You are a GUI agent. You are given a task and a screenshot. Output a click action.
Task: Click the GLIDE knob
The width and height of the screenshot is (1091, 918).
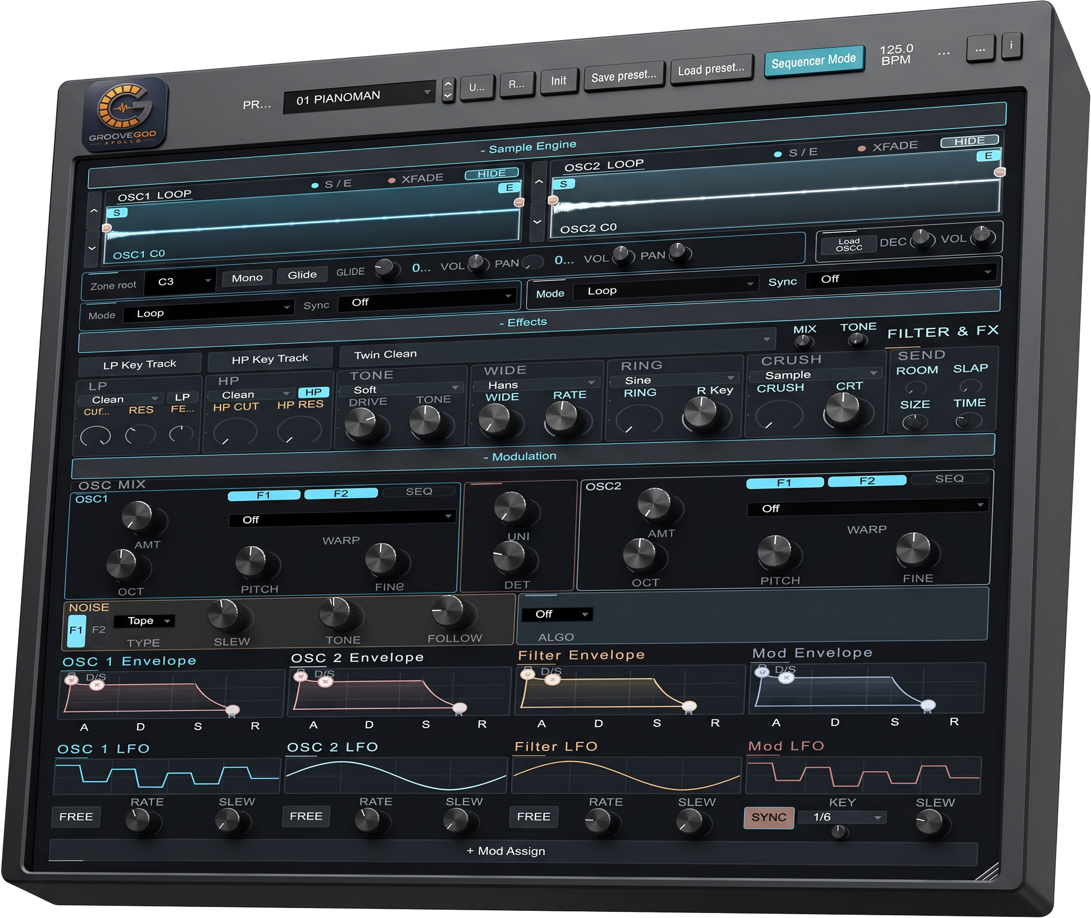[x=385, y=268]
